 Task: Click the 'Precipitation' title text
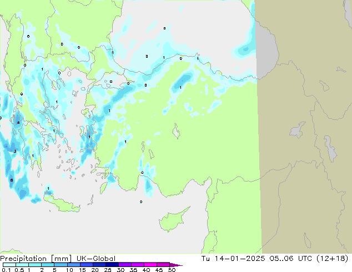coord(23,259)
